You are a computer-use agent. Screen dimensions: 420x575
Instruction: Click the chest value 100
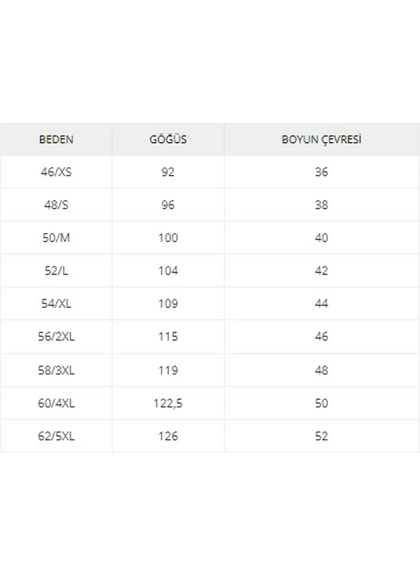click(x=168, y=238)
